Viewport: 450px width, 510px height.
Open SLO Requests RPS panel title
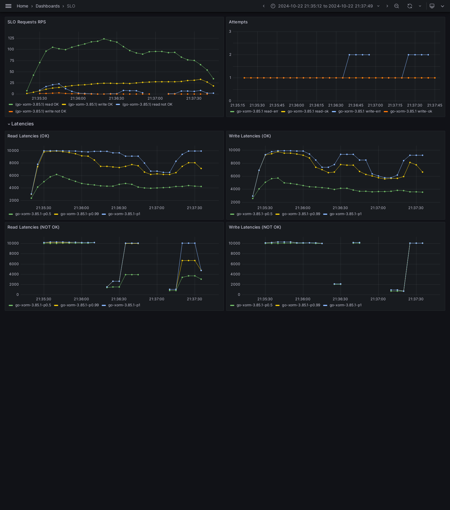click(x=27, y=22)
